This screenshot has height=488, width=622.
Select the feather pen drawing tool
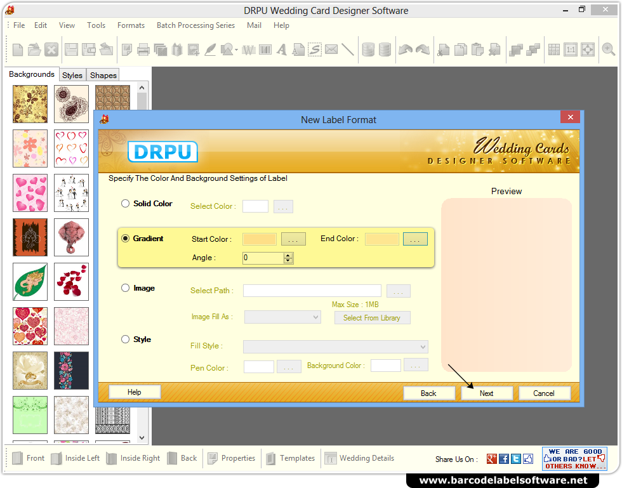point(210,50)
